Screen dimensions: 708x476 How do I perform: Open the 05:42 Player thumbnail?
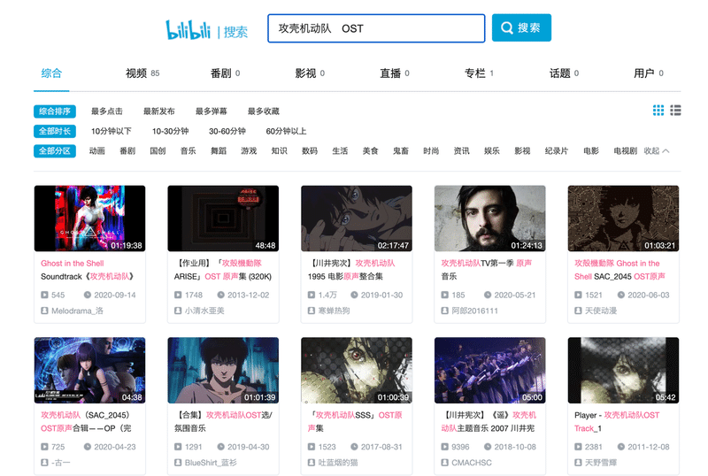tap(624, 371)
